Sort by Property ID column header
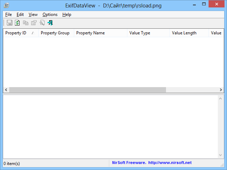The width and height of the screenshot is (227, 170). [21, 33]
